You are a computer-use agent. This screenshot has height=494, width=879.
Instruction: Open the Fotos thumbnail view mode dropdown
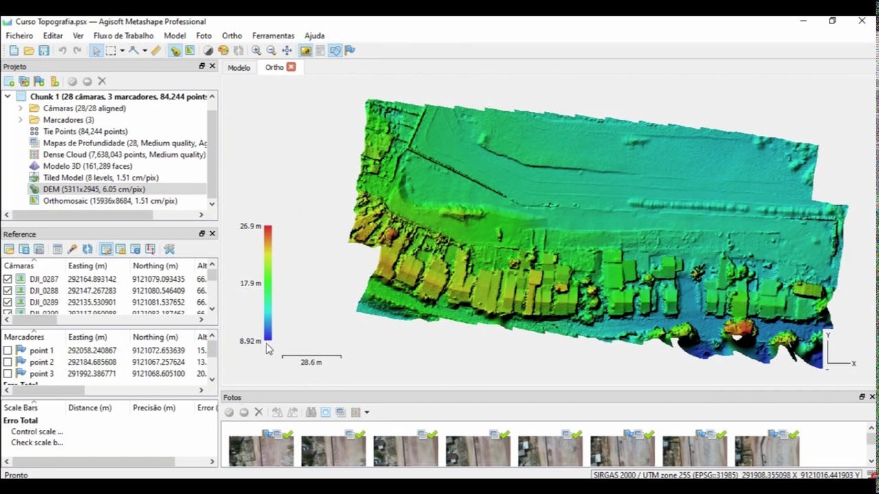point(367,412)
